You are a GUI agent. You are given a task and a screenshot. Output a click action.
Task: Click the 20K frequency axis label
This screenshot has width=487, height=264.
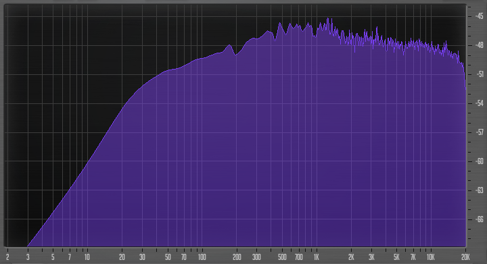(465, 257)
